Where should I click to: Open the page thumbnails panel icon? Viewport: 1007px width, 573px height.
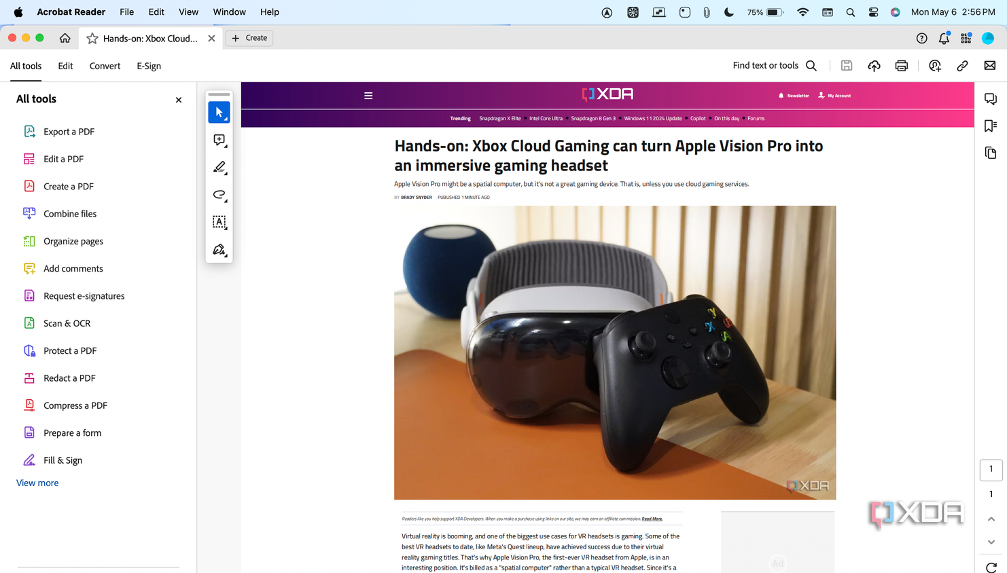point(991,153)
